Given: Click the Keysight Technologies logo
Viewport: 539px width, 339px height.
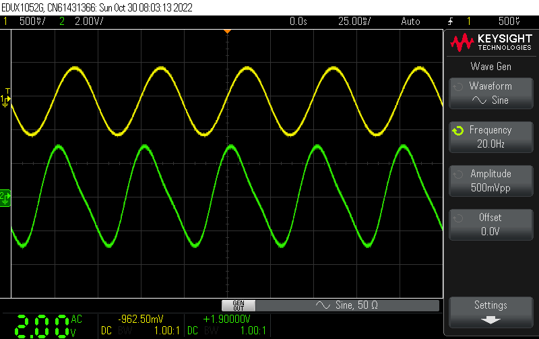Looking at the screenshot, I should coord(491,44).
